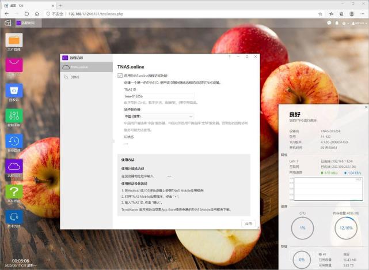Click the Remote Access taskbar tab in TOS bar
369x270 pixels.
click(28, 23)
